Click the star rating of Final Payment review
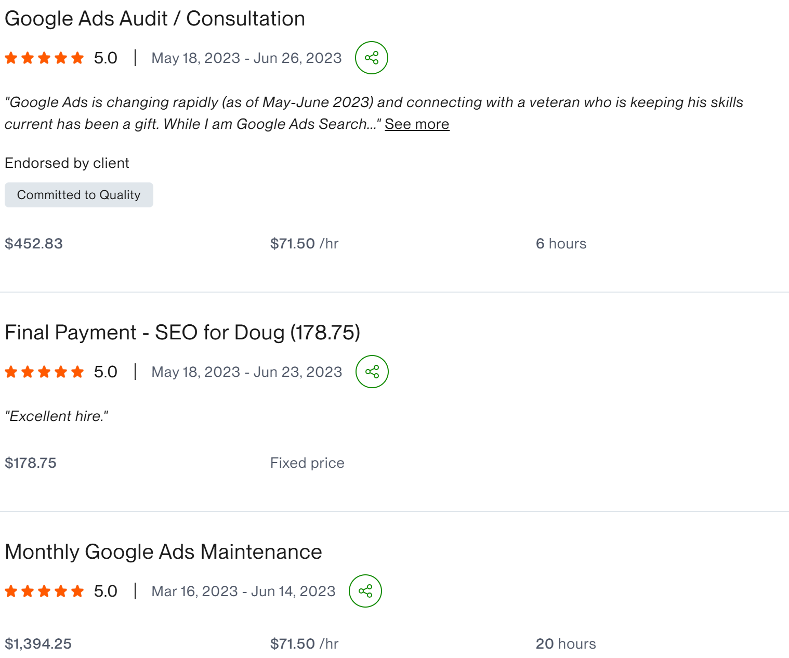Image resolution: width=789 pixels, height=658 pixels. pos(44,372)
